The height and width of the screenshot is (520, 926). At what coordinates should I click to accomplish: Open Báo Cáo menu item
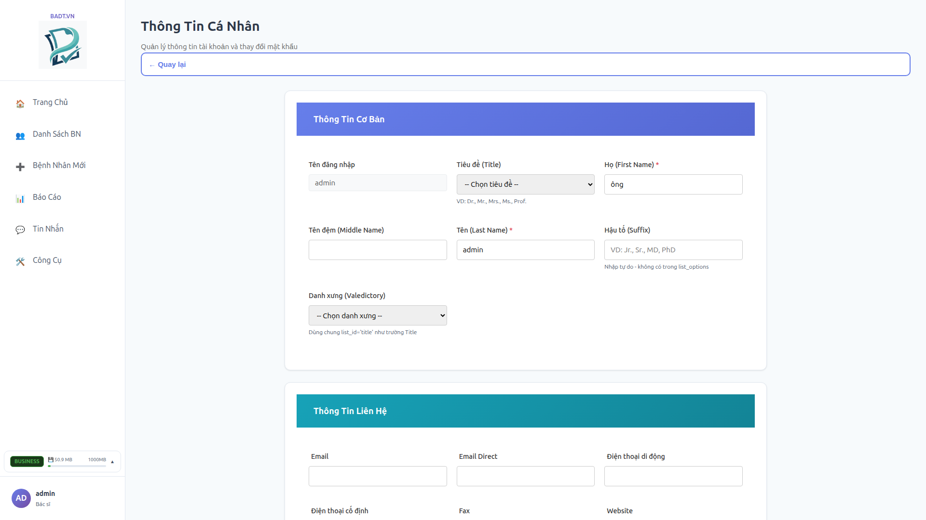coord(63,197)
